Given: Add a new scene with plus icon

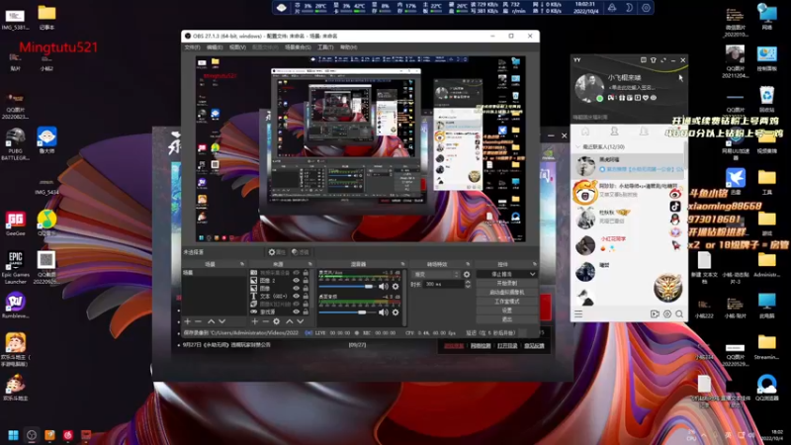Looking at the screenshot, I should [188, 321].
